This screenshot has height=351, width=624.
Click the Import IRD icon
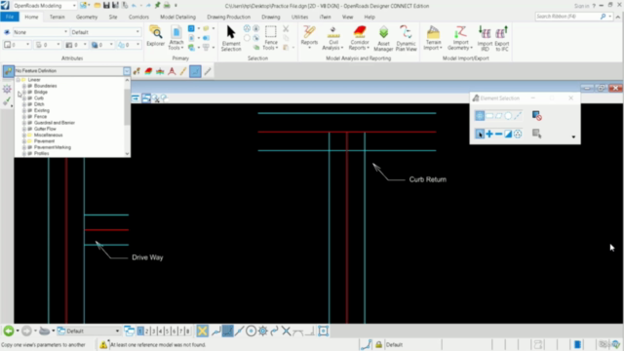(485, 38)
